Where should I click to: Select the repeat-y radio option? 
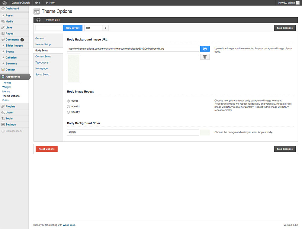[x=69, y=112]
